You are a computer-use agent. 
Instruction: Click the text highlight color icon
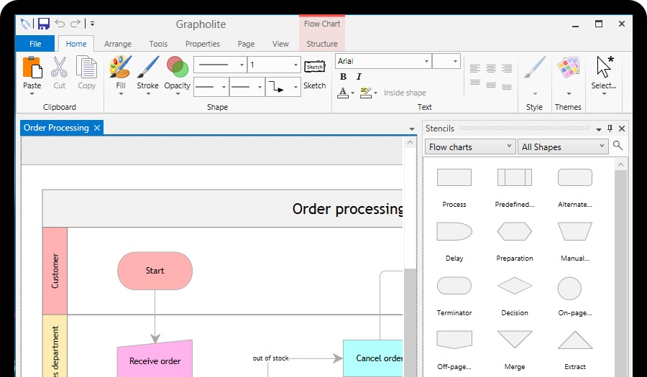[366, 93]
